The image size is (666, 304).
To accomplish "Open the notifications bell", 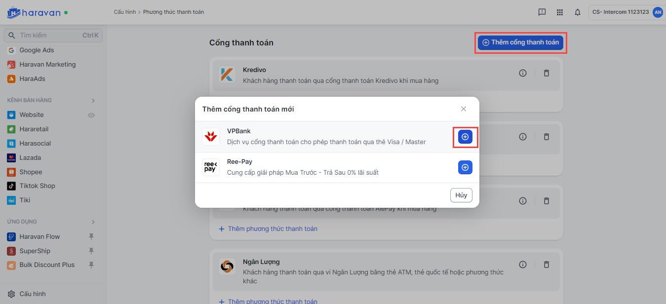I will (577, 12).
